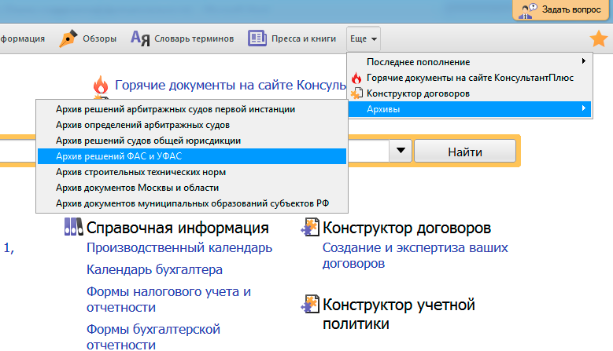Select the highlighted Архивы menu item
This screenshot has width=613, height=351.
[471, 109]
